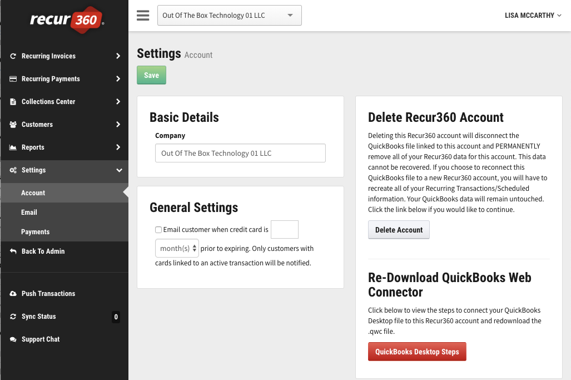Open the month(s) period dropdown
This screenshot has width=571, height=380.
177,249
